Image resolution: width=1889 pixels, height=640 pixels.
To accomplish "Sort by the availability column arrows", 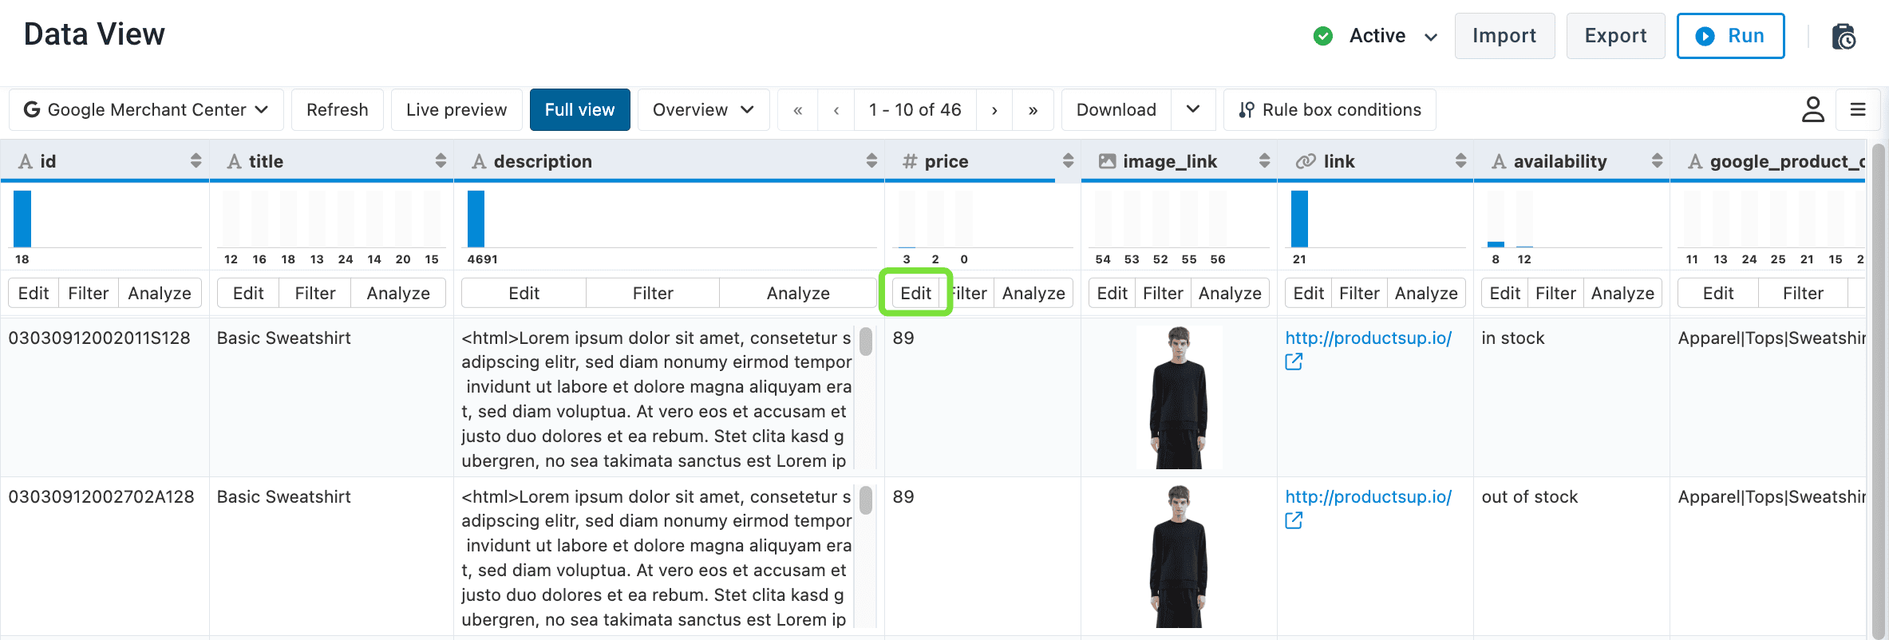I will 1657,161.
